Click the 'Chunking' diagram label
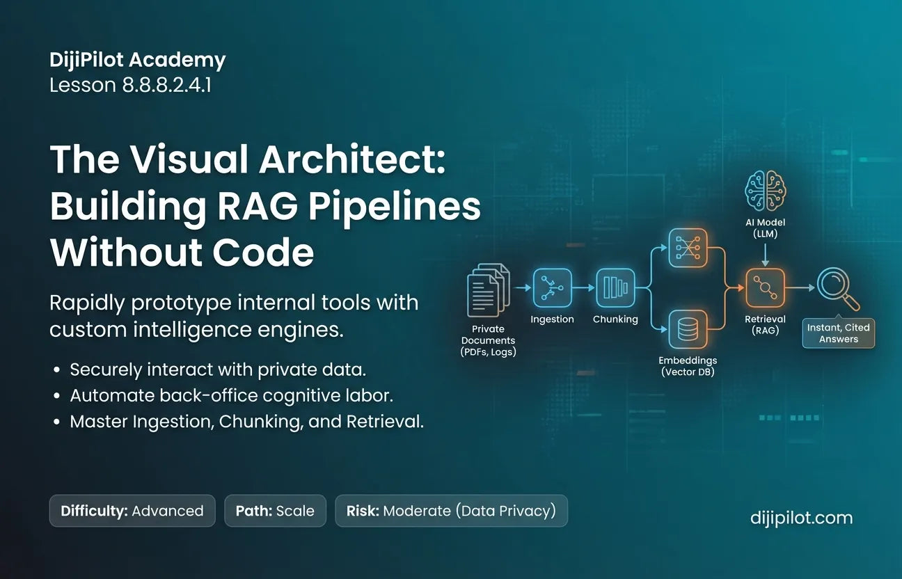902x579 pixels. 615,319
